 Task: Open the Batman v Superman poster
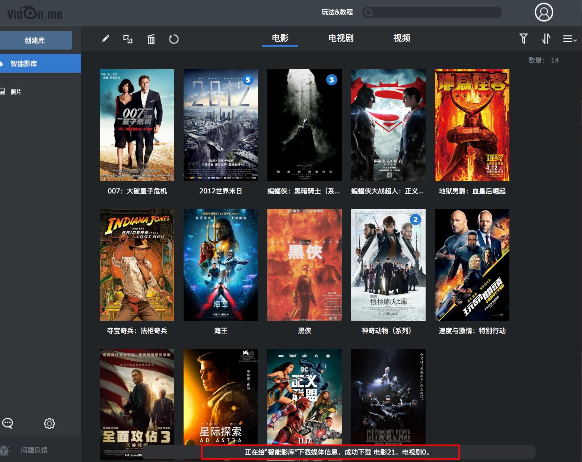tap(388, 125)
